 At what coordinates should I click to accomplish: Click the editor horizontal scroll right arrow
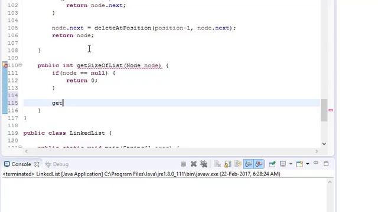click(x=317, y=151)
